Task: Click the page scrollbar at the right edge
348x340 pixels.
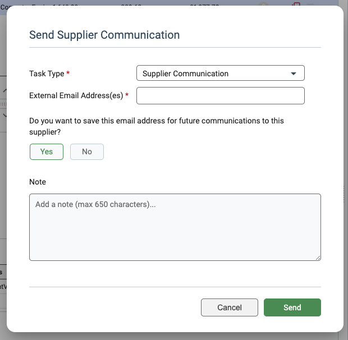Action: [343, 170]
